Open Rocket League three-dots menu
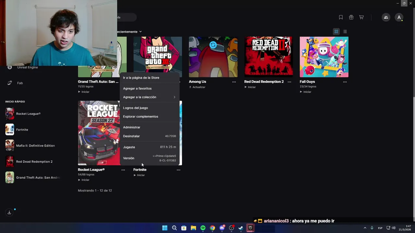Viewport: 415px width, 233px height. point(123,170)
